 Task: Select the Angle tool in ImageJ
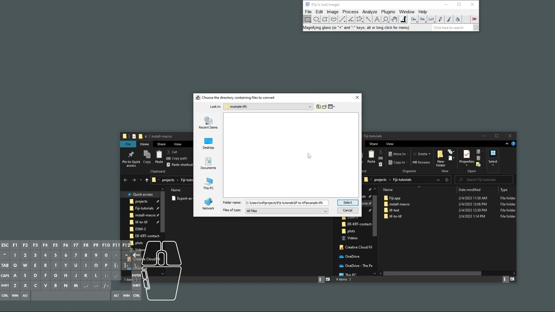point(351,19)
